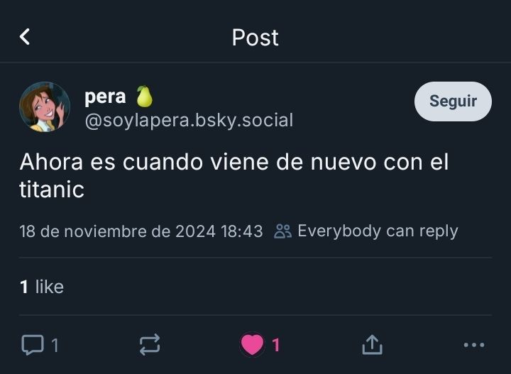Open the profile via the pera display name
Screen dimensions: 511x374
tap(105, 97)
